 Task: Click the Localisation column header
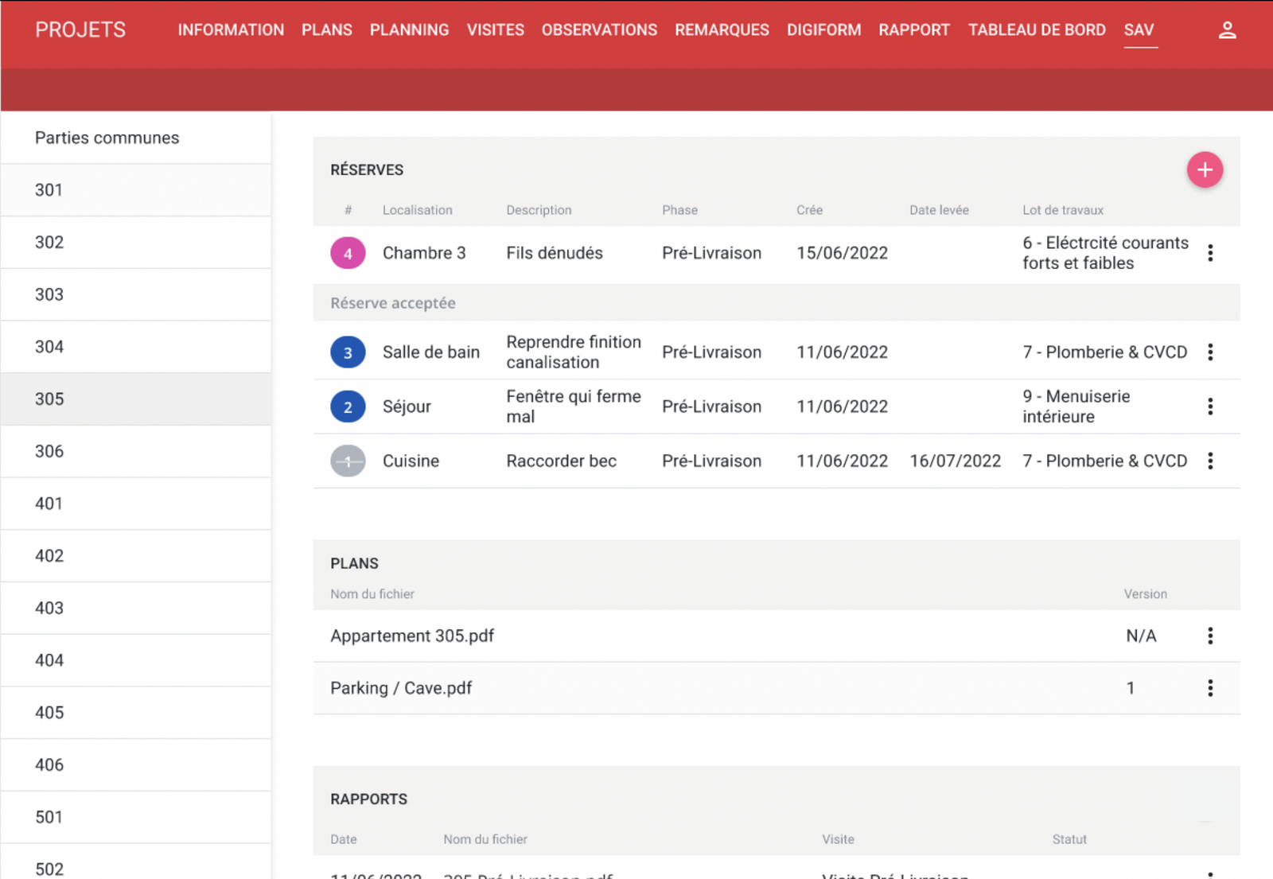coord(417,210)
